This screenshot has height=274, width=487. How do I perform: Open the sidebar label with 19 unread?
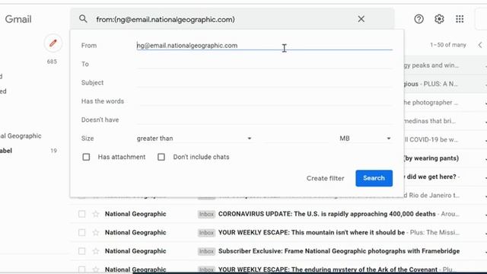pyautogui.click(x=29, y=151)
